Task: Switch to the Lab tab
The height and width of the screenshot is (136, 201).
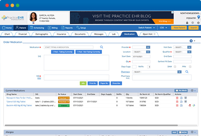Action: [x=114, y=34]
